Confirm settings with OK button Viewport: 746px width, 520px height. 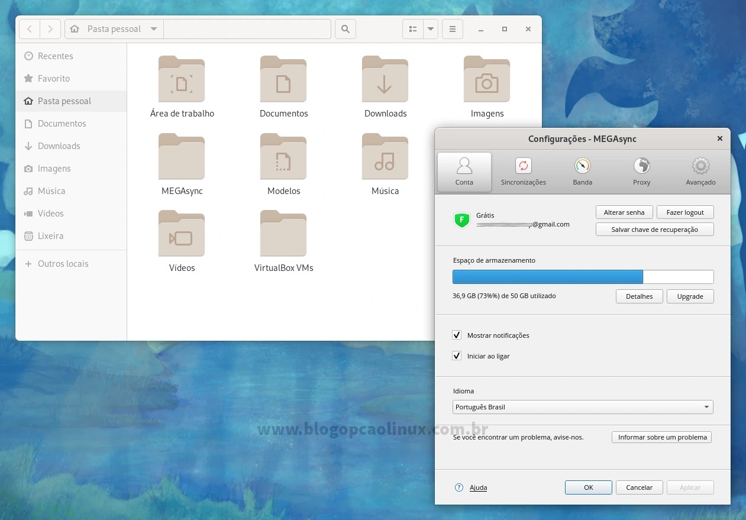(589, 487)
